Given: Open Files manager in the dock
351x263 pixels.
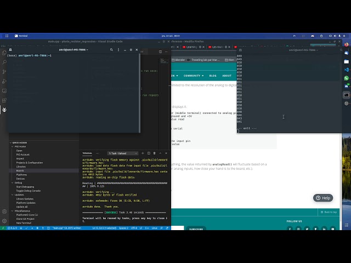Looking at the screenshot, I should click(346, 61).
